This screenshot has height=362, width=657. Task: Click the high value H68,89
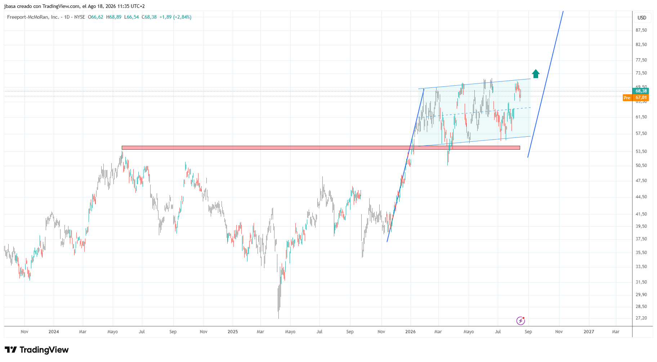click(114, 17)
